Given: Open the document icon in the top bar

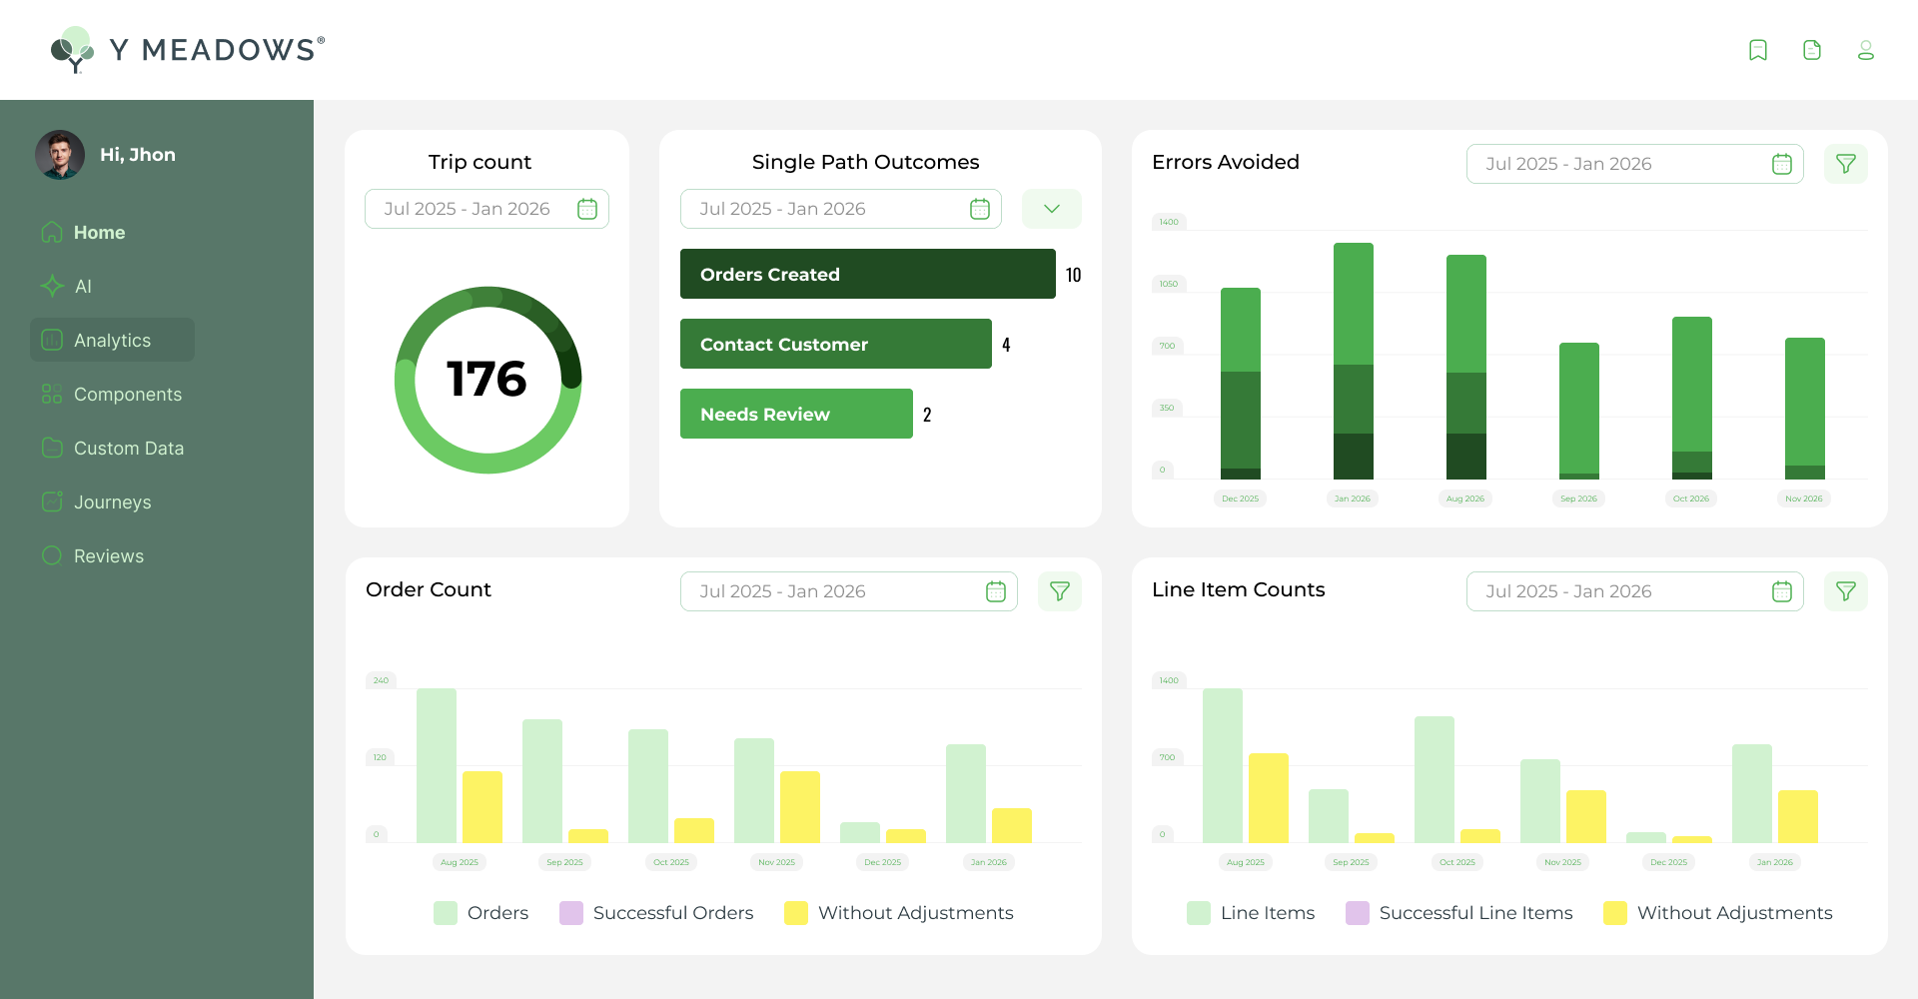Looking at the screenshot, I should [1812, 50].
